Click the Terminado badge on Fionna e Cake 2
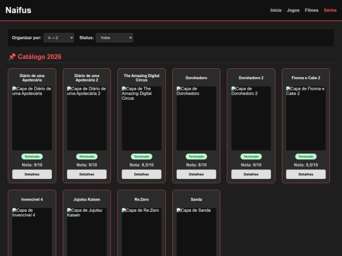342x256 pixels. tap(306, 157)
